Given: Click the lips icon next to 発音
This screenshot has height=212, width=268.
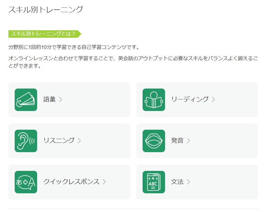Looking at the screenshot, I should (154, 141).
